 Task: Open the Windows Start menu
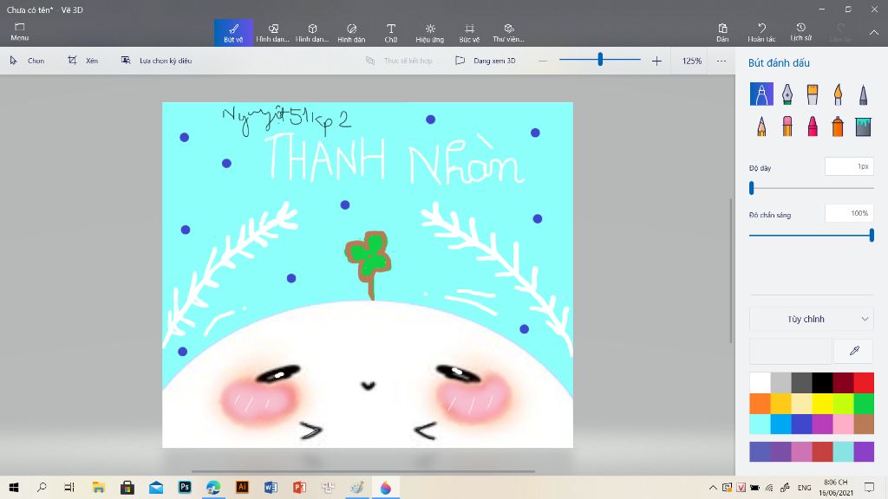click(x=14, y=487)
